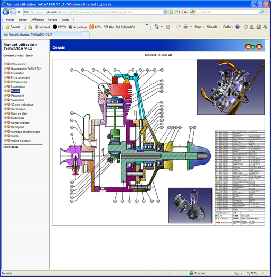
Task: Open the TellWATCH favorite link
Action: click(x=125, y=27)
